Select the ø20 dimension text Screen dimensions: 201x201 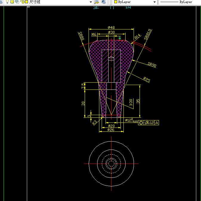pos(111,126)
